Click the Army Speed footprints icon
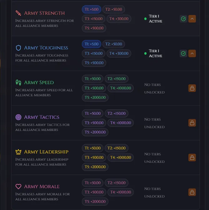Viewport: 209px width, 210px height. (x=18, y=82)
